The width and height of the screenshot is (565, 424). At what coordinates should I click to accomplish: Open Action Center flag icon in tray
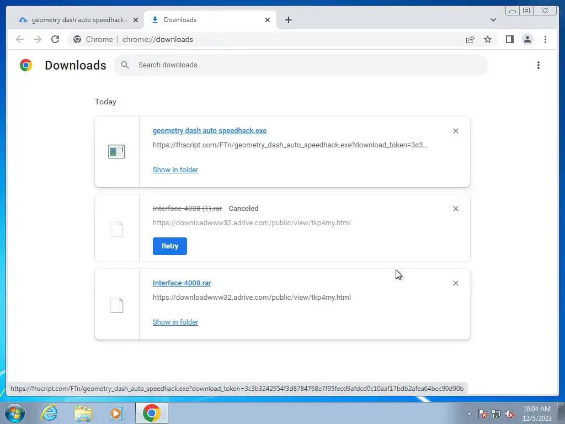(x=483, y=414)
